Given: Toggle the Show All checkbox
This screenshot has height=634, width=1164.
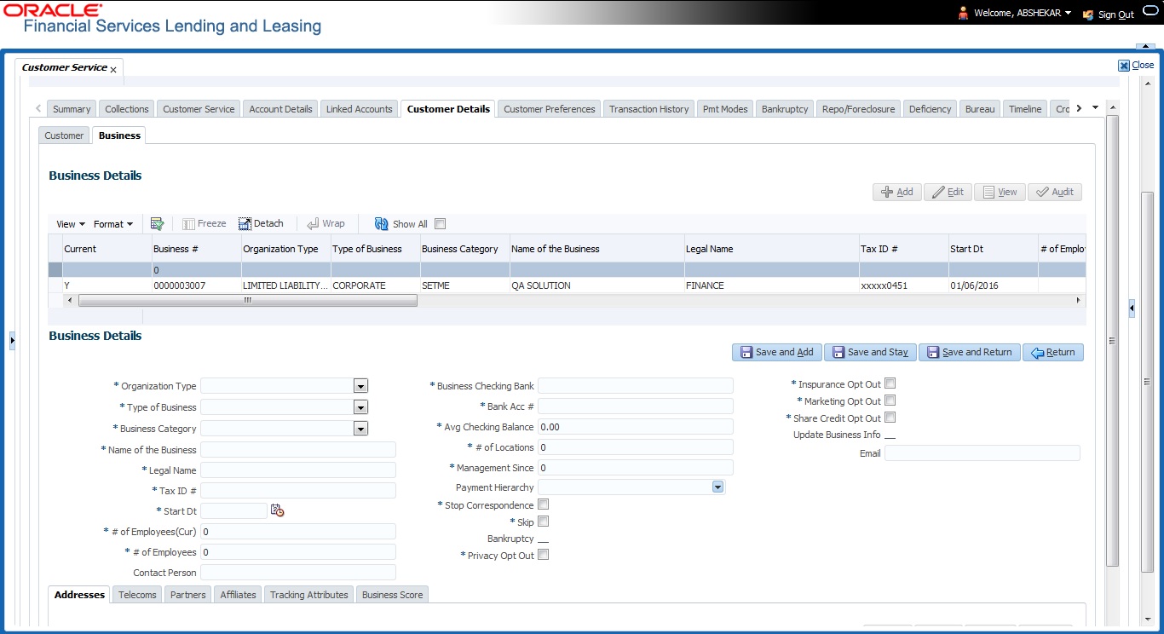Looking at the screenshot, I should point(441,224).
